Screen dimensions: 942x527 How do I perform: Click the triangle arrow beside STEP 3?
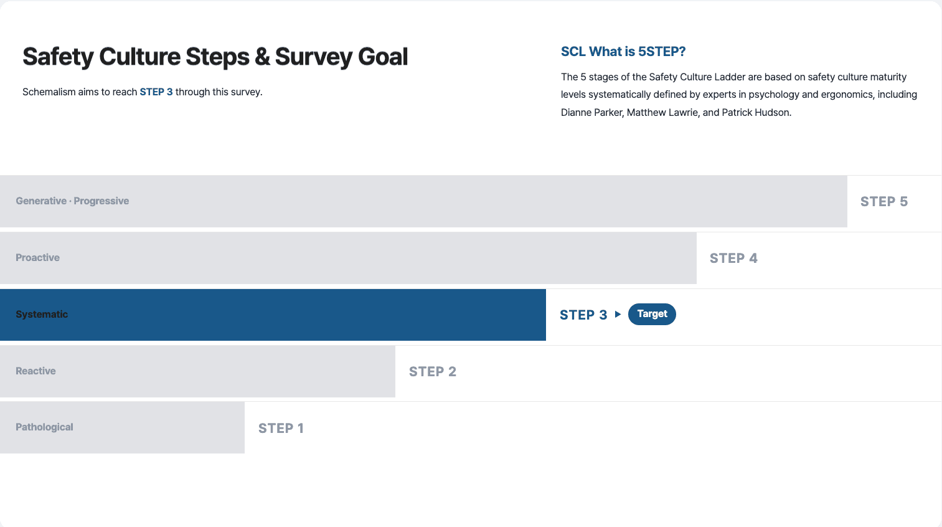tap(618, 314)
